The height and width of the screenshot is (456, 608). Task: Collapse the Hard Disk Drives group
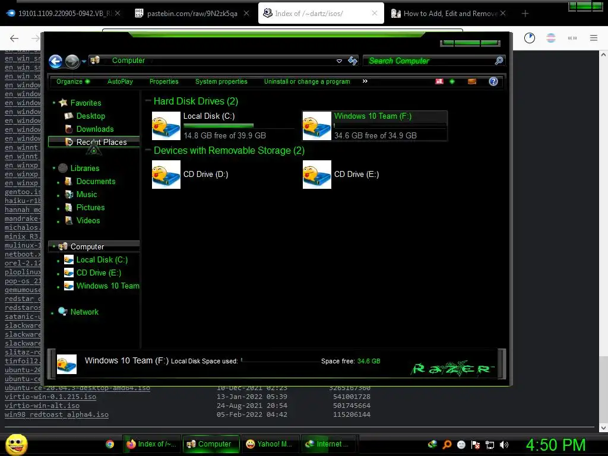point(148,101)
